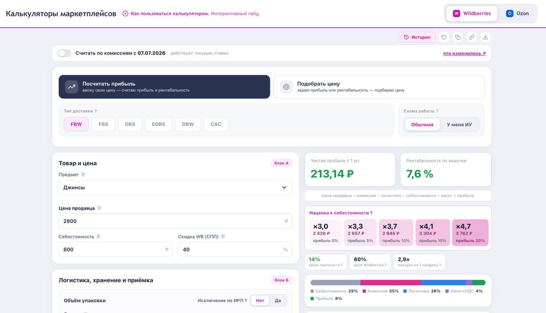Image resolution: width=546 pixels, height=313 pixels.
Task: Click the trend-arrow icon in Посчитать прибыль
Action: click(72, 87)
